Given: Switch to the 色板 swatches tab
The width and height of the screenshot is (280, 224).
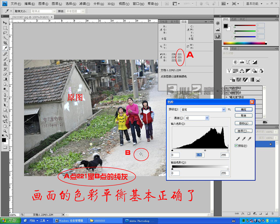Looking at the screenshot, I should [234, 19].
